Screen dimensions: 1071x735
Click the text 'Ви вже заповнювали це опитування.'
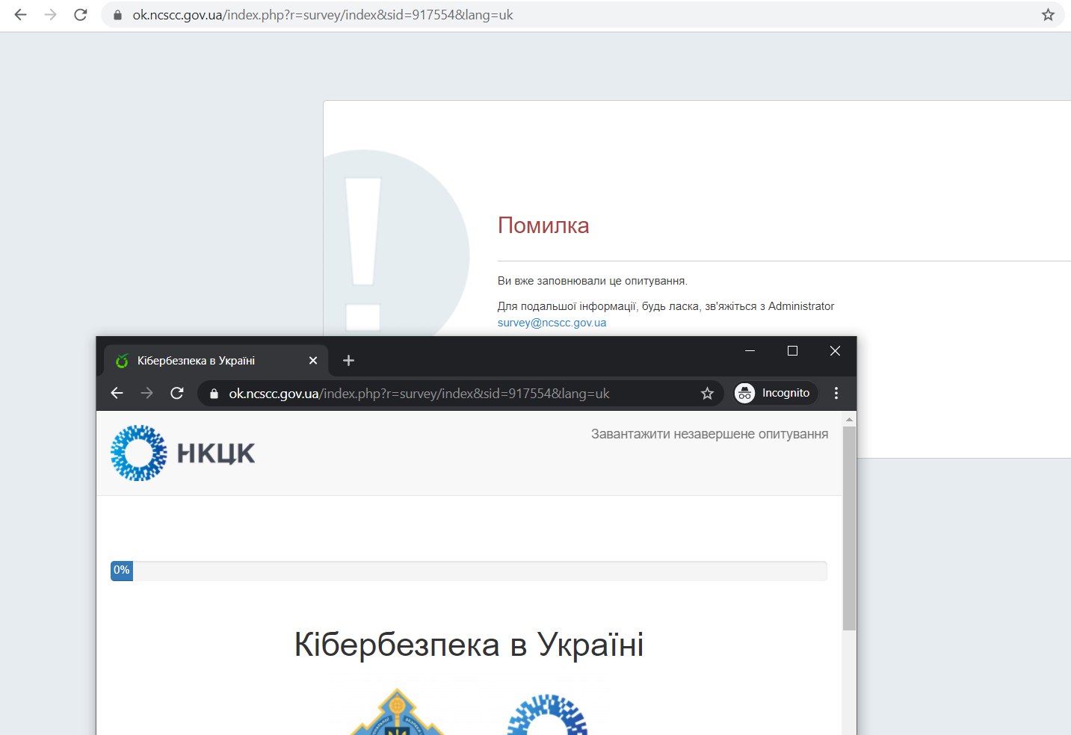(x=593, y=281)
